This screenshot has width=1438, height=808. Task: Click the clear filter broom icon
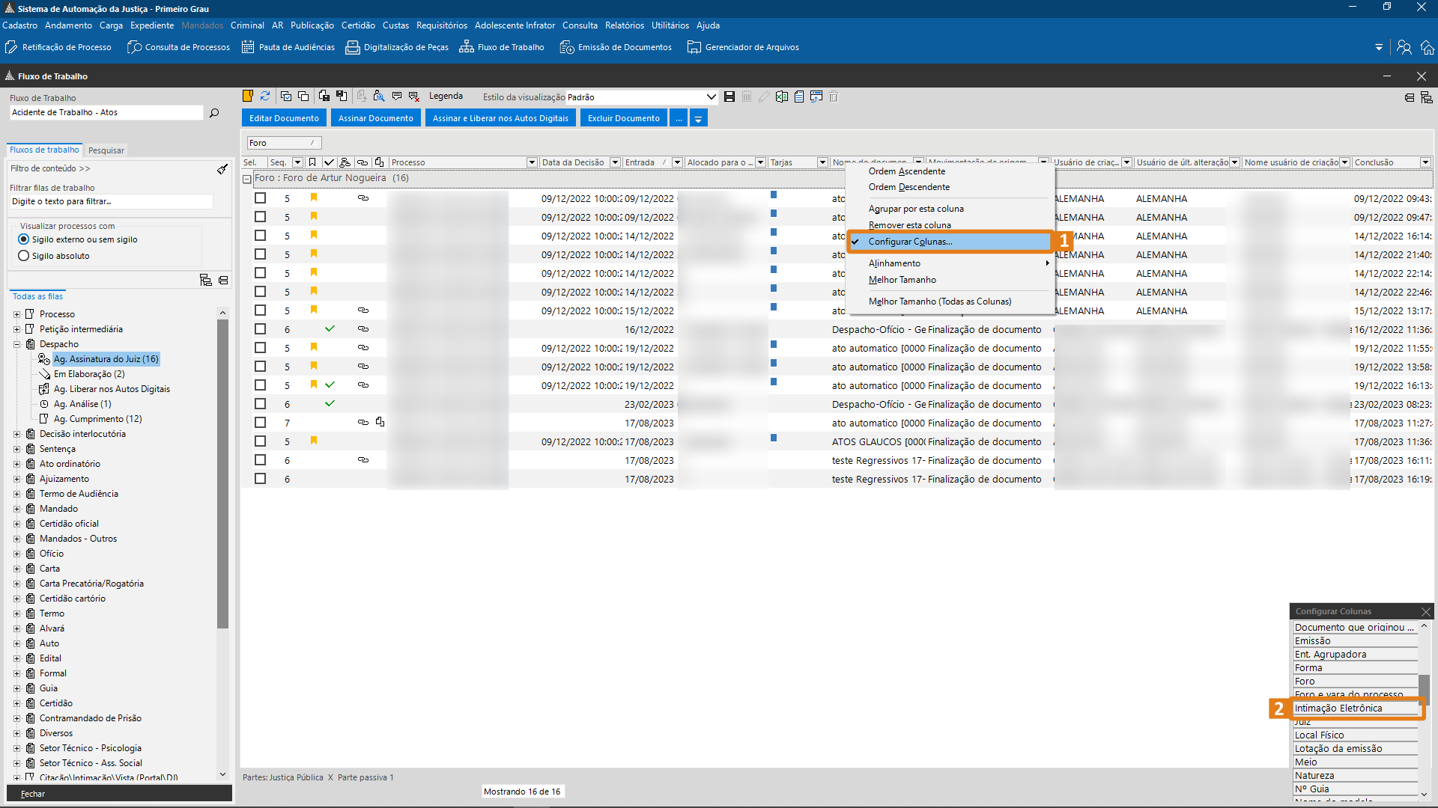(222, 169)
